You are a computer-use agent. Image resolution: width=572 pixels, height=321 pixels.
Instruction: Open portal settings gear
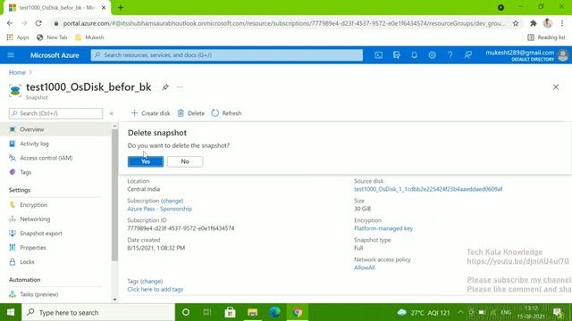pyautogui.click(x=432, y=55)
